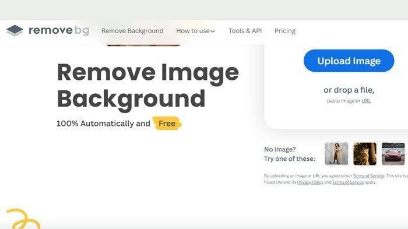
Task: Click the 'No image?' text
Action: [x=280, y=149]
